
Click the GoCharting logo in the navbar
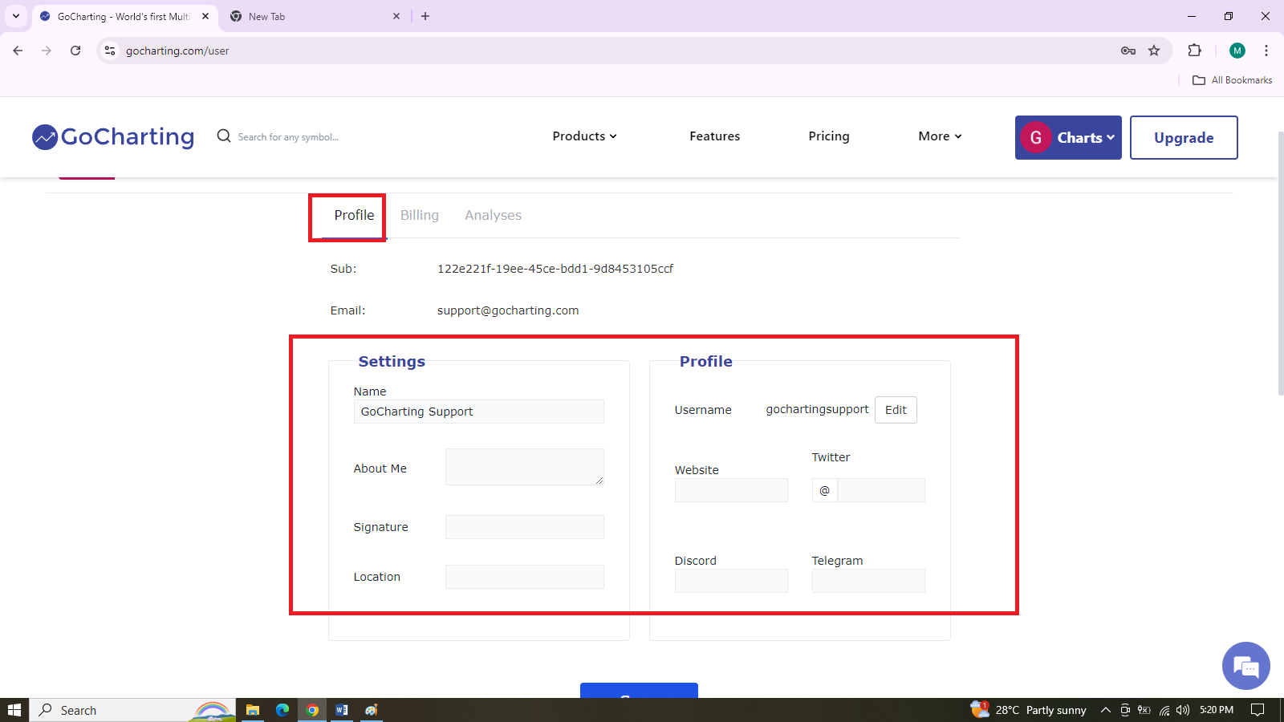click(x=112, y=137)
